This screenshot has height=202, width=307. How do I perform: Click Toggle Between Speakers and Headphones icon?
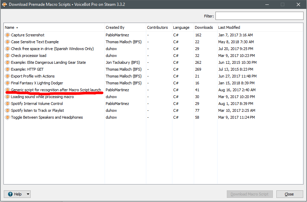point(8,117)
